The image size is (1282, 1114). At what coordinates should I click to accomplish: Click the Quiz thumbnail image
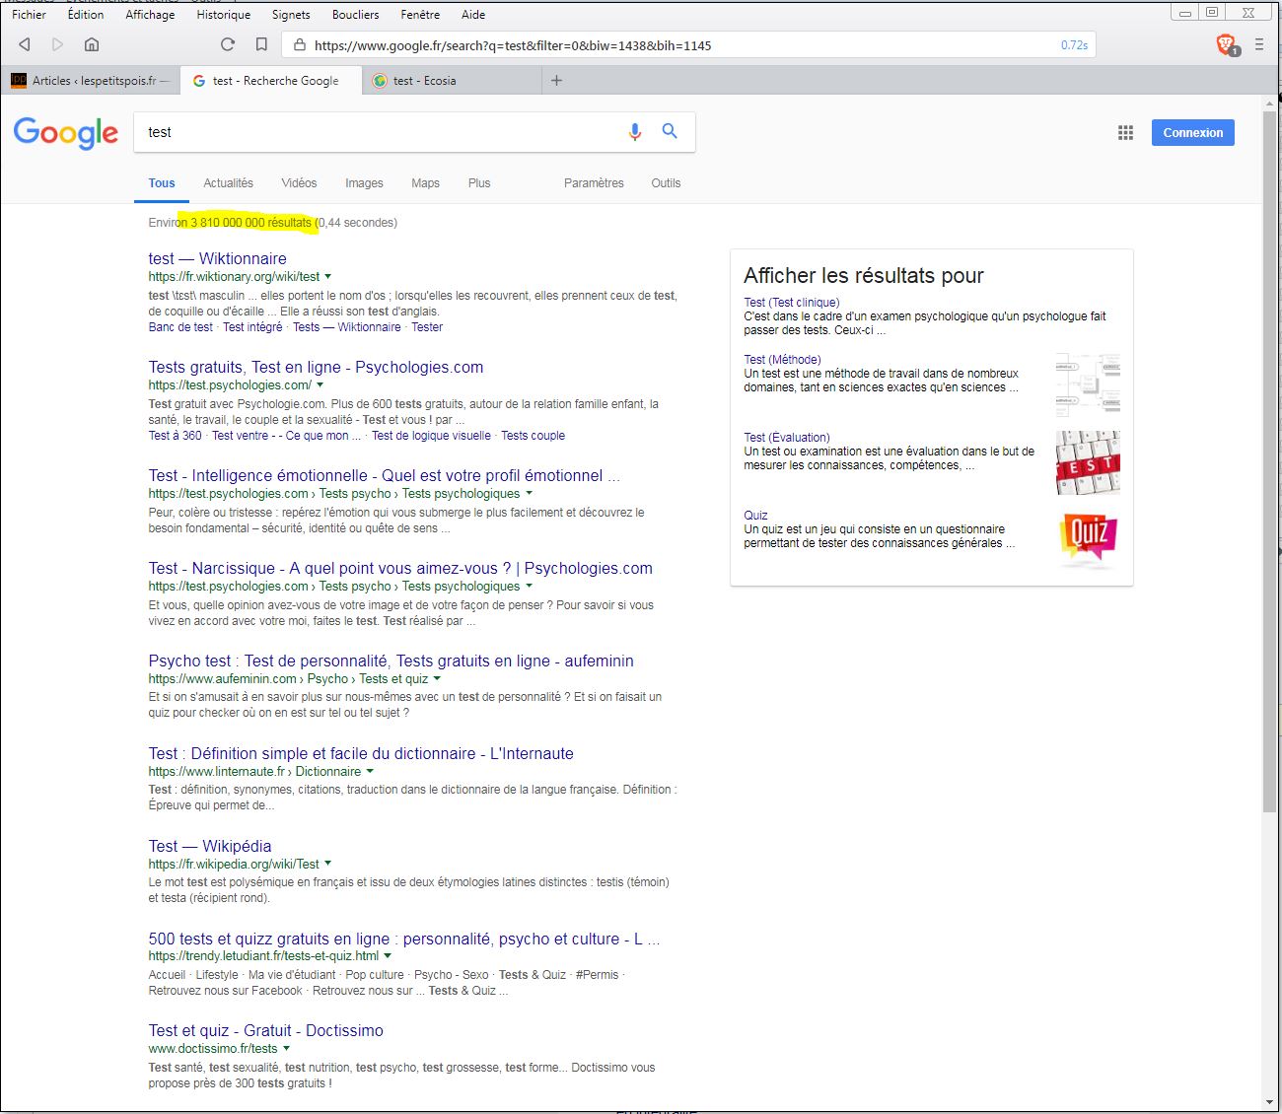pyautogui.click(x=1088, y=539)
